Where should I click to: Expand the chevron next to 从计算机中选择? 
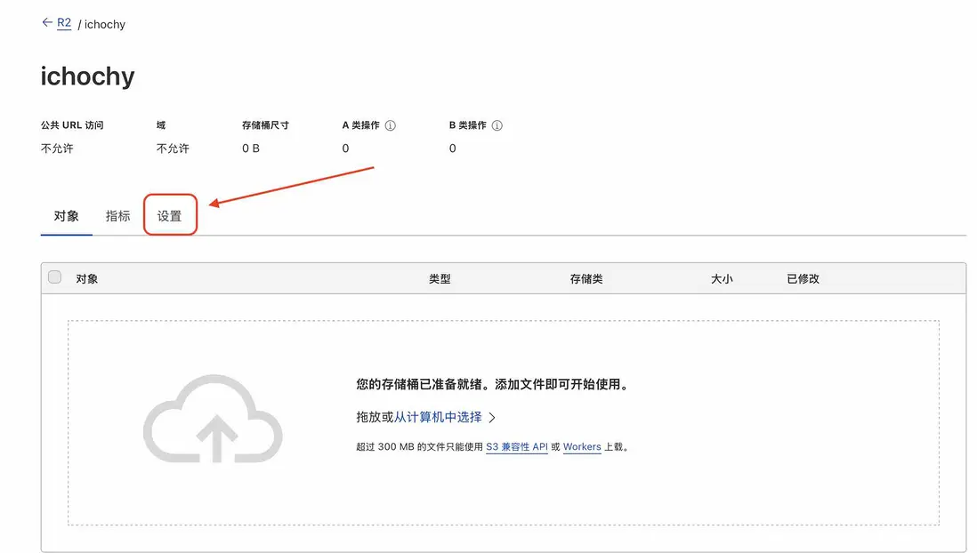click(x=493, y=417)
